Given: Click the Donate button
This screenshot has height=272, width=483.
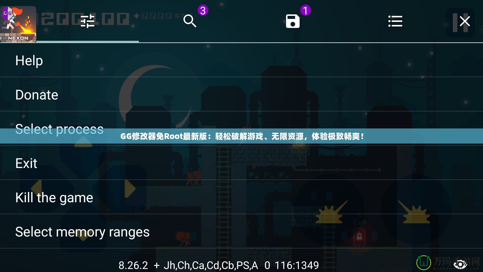Looking at the screenshot, I should tap(37, 95).
